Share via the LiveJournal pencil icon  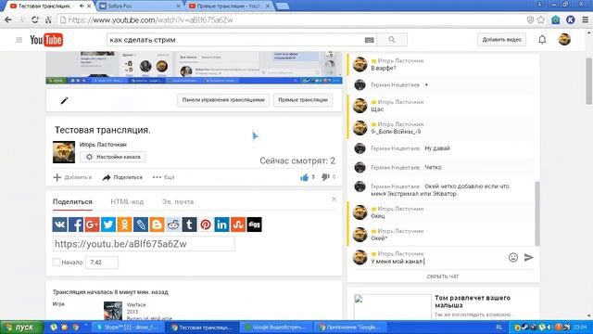pos(141,225)
